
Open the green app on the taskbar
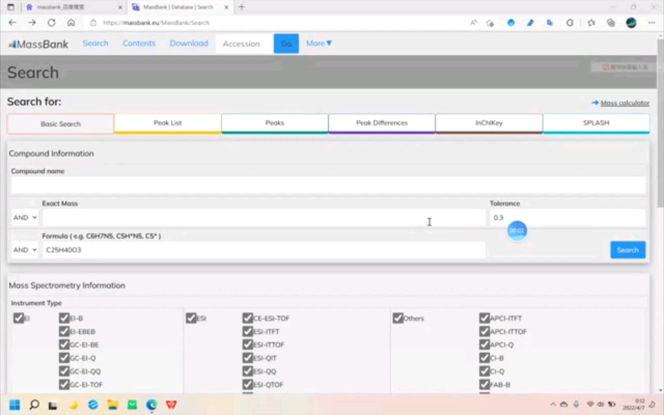coord(132,405)
